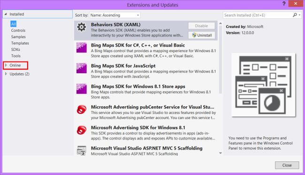Click the Advertising pubCenter Service red icon
Screen dimensions: 305x175
point(82,110)
